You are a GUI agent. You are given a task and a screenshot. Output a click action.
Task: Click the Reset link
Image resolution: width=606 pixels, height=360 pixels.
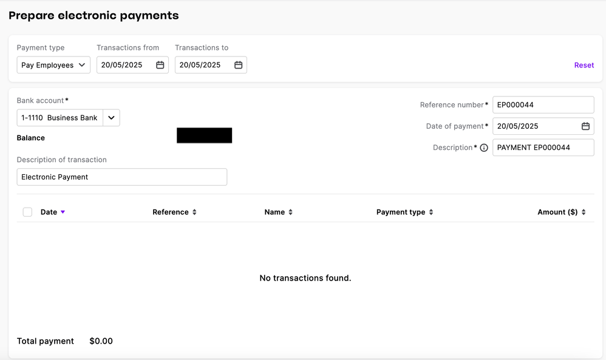point(584,65)
